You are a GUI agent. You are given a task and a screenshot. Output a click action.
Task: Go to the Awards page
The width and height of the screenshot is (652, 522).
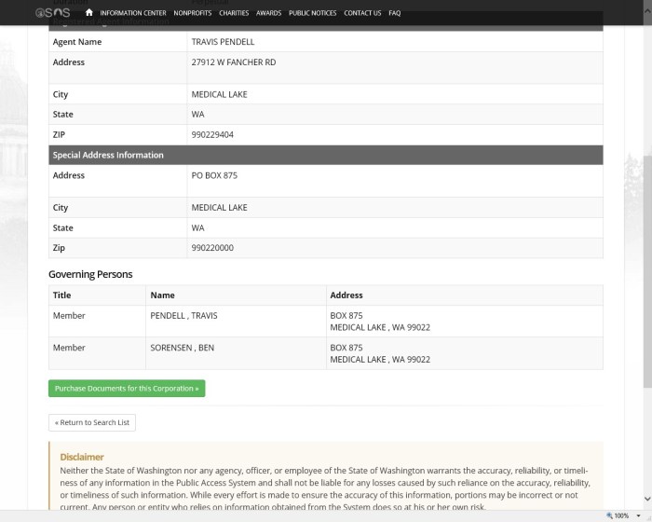coord(268,13)
